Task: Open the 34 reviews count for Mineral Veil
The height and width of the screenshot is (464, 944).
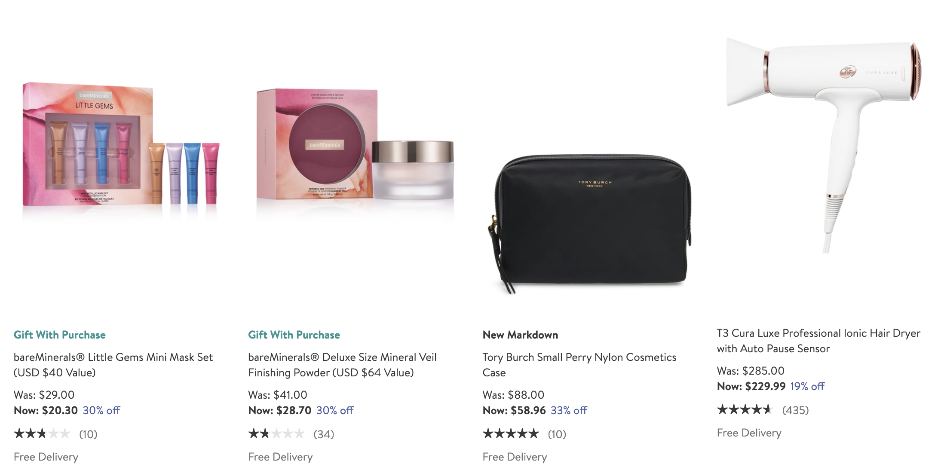Action: coord(324,434)
